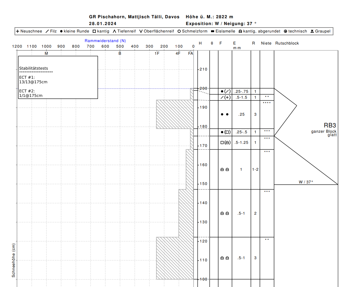This screenshot has width=351, height=287.
Task: Click the Tiefenreif legend symbol
Action: (114, 31)
